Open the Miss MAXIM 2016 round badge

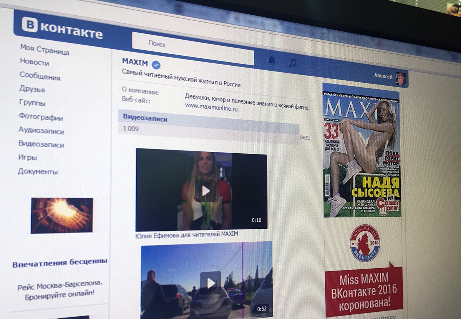click(365, 244)
